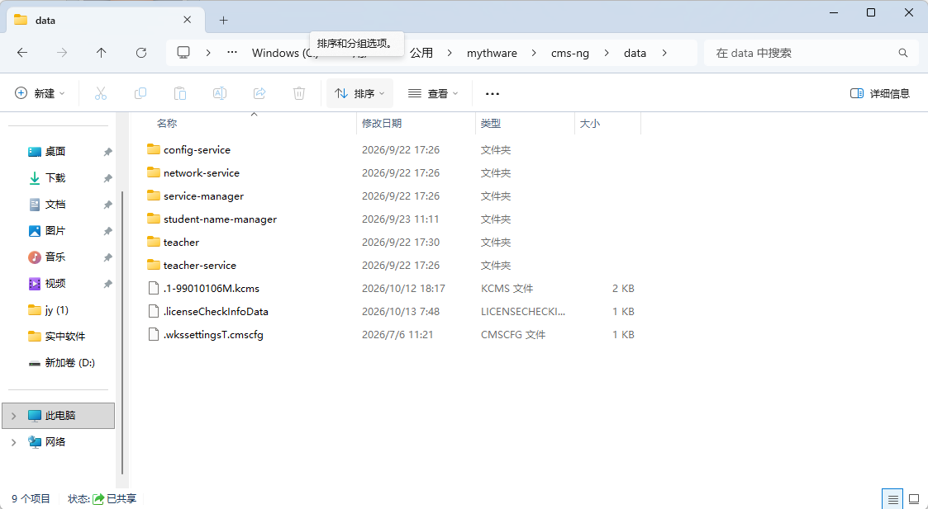The width and height of the screenshot is (928, 509).
Task: Refresh the current folder view
Action: pyautogui.click(x=140, y=53)
